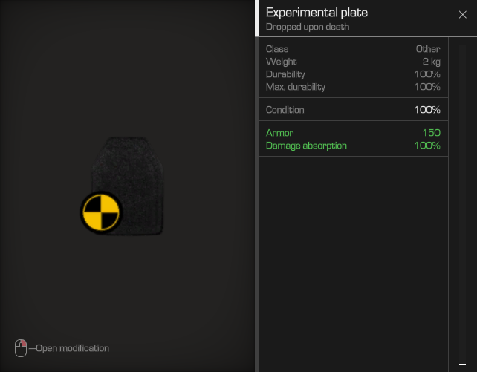Close the Experimental plate info panel
Image resolution: width=477 pixels, height=372 pixels.
pyautogui.click(x=463, y=14)
